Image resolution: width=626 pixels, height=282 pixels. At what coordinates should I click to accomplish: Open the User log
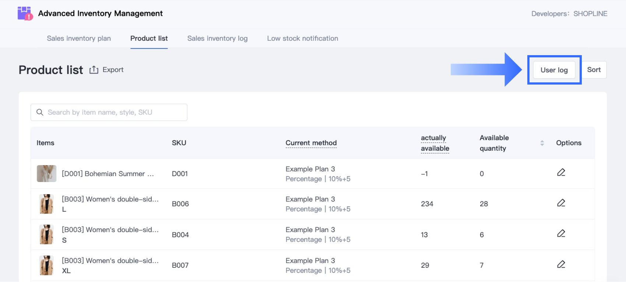(x=554, y=70)
